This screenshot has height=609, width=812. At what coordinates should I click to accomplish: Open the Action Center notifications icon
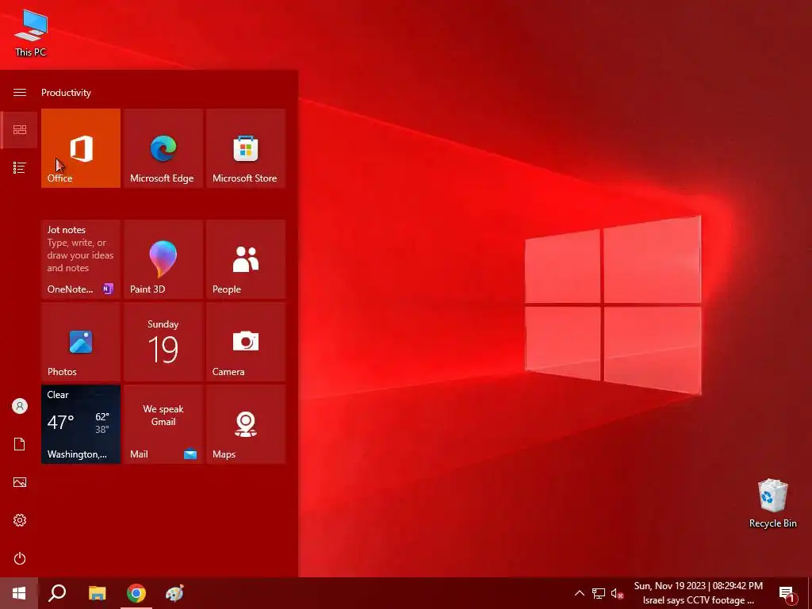pos(787,594)
